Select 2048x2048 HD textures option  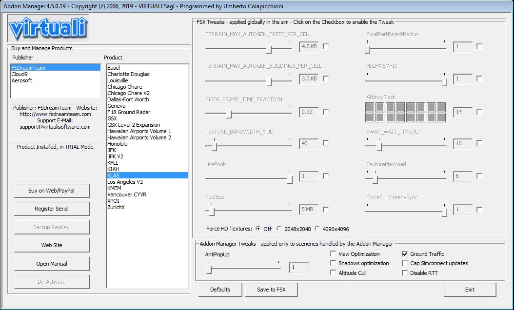(279, 229)
